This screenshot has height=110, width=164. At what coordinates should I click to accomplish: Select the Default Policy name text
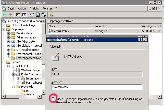60,31
